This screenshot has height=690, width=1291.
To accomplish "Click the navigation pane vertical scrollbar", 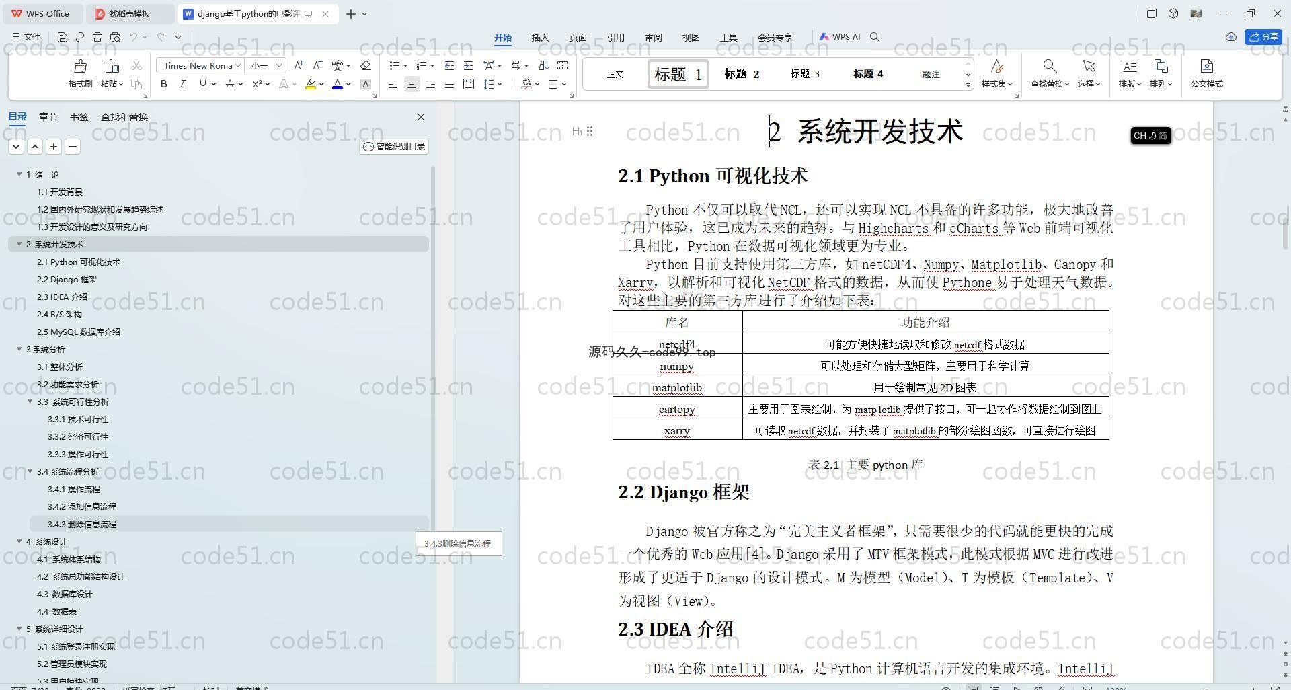I will [433, 350].
